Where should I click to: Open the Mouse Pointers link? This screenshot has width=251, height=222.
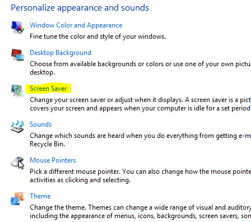pos(53,160)
